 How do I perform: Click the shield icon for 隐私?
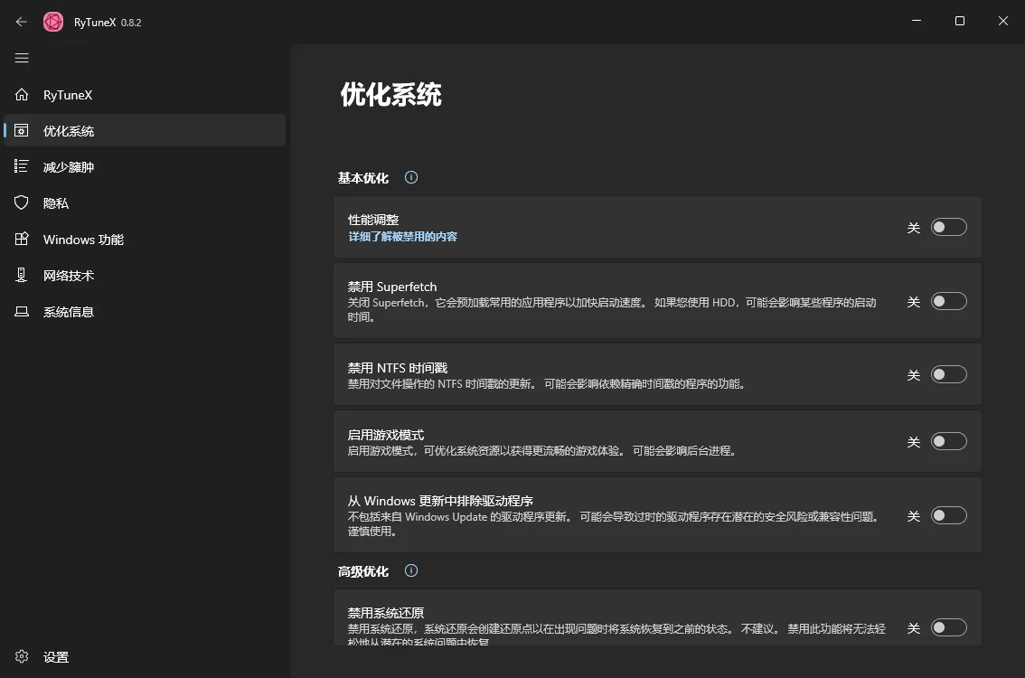coord(22,202)
